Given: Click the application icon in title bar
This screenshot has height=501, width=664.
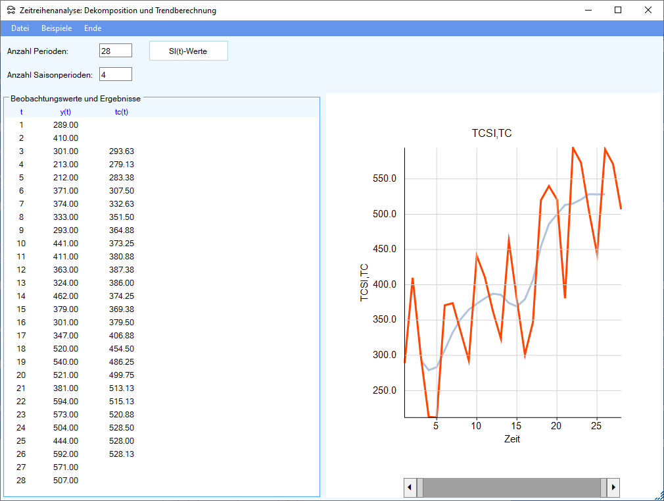Looking at the screenshot, I should (11, 11).
